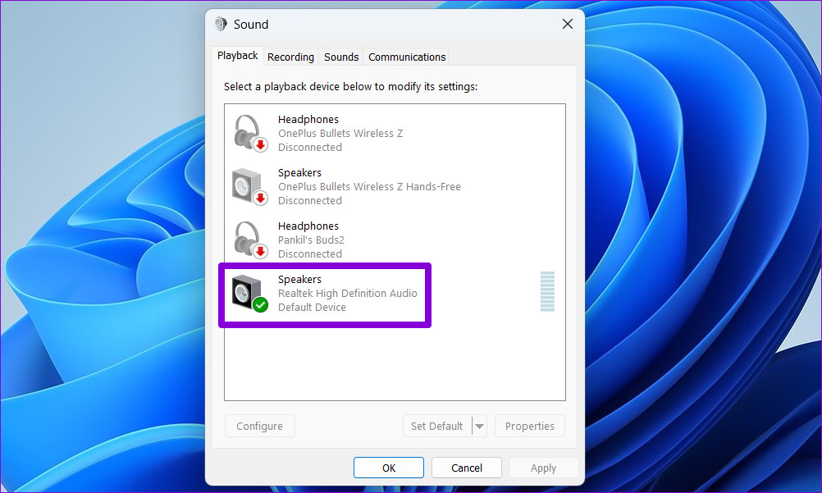Close the Sound dialog window
The height and width of the screenshot is (493, 822).
[567, 25]
